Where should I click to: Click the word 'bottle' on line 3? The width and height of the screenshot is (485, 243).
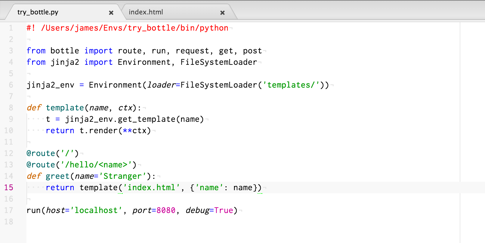pos(65,51)
